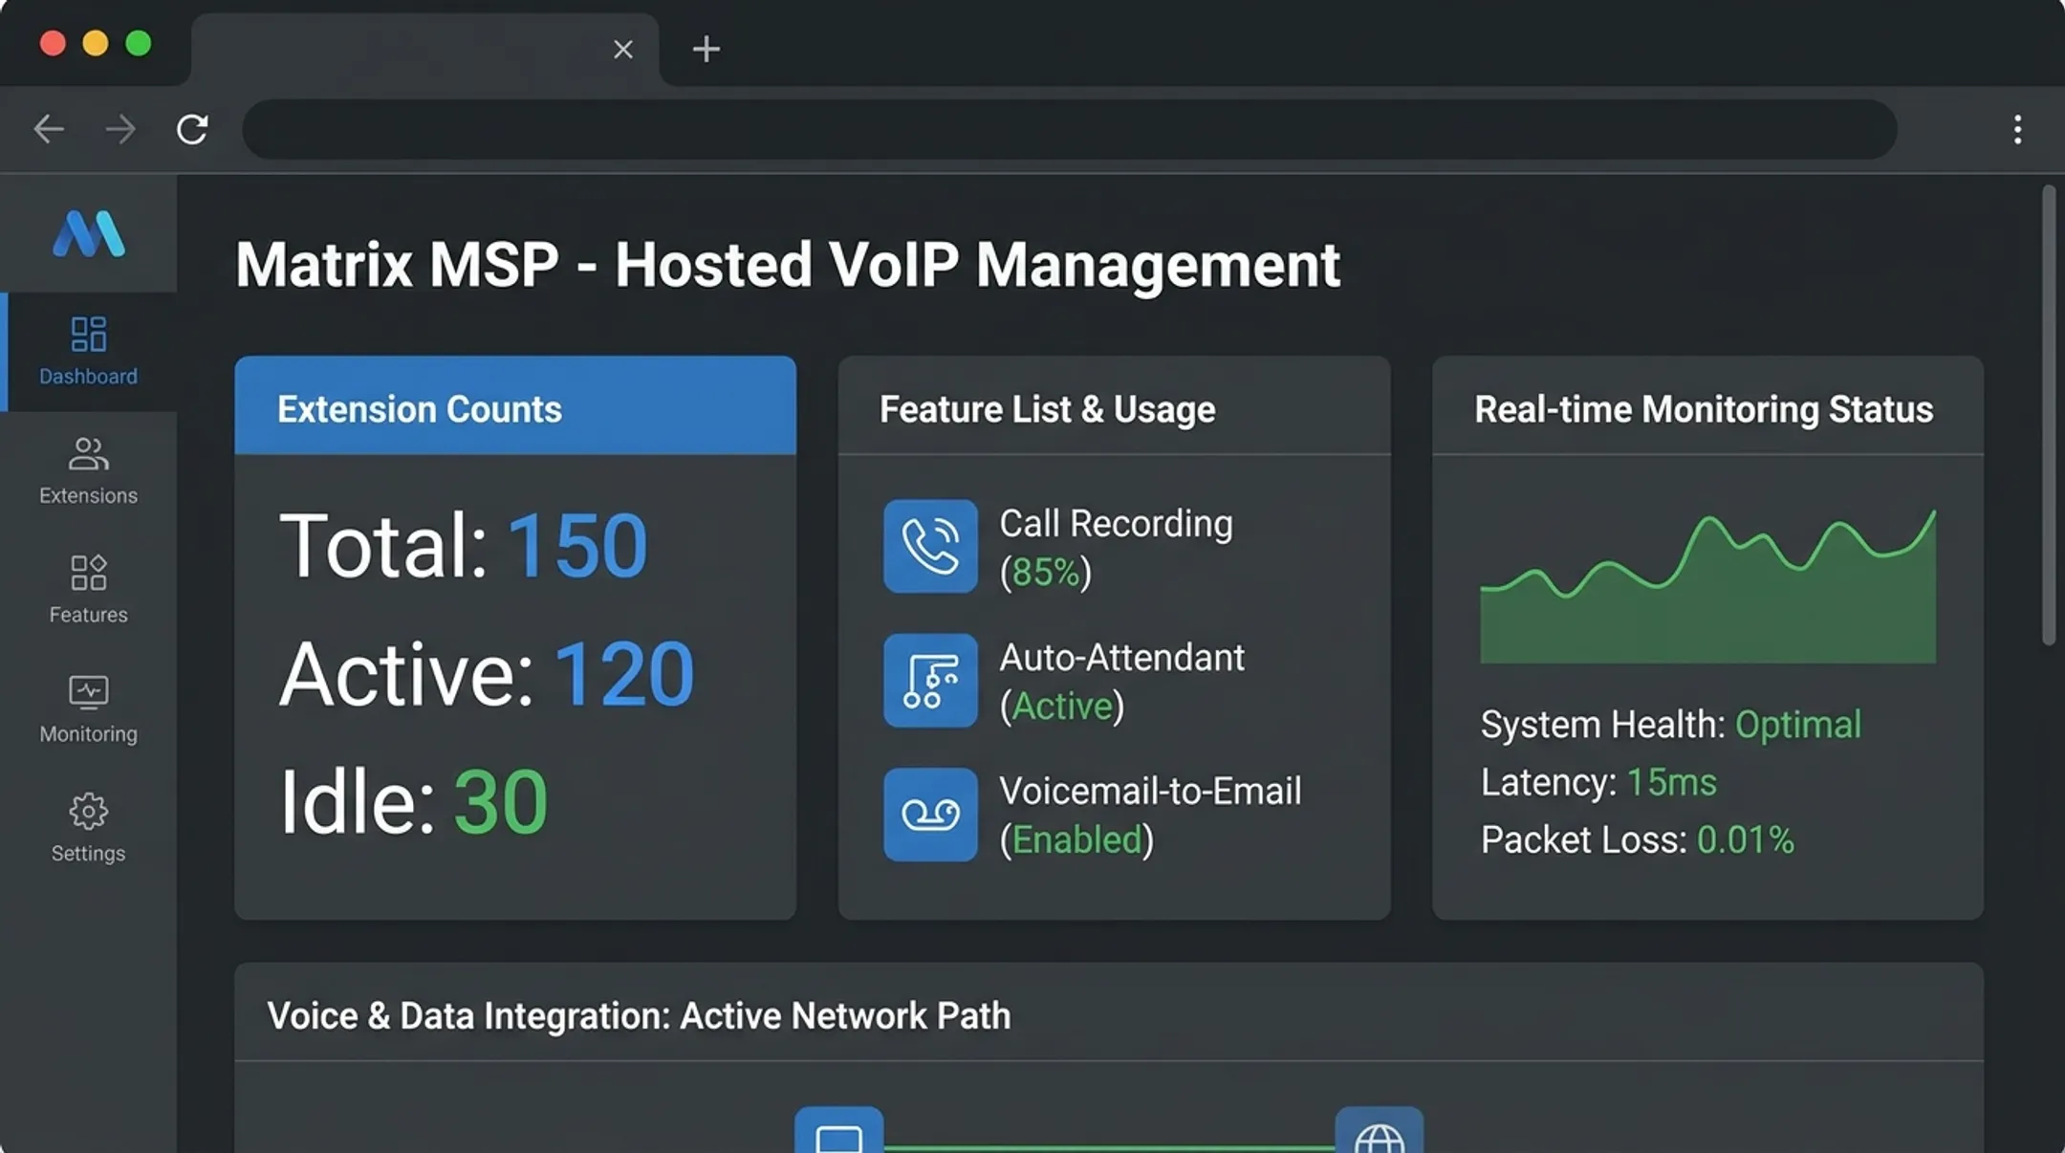Click the real-time monitoring chart

click(1707, 586)
